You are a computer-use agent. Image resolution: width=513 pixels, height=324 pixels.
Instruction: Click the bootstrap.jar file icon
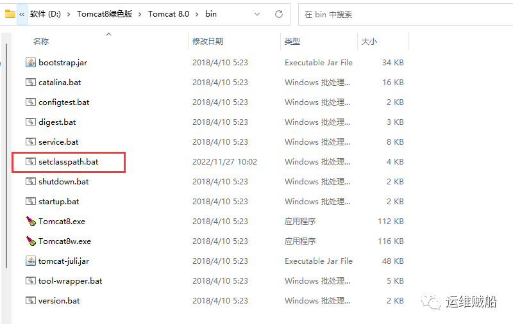point(30,62)
